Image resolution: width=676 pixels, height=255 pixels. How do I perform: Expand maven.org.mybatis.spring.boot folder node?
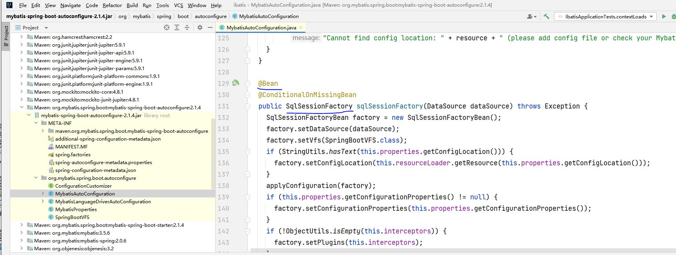43,131
